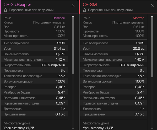Image resolution: width=157 pixels, height=130 pixels.
Task: Click the lock icon under СР-3М
Action: coord(85,10)
